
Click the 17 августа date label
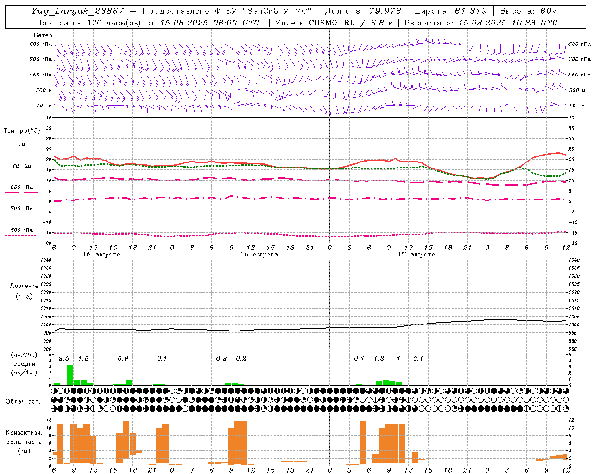(416, 255)
